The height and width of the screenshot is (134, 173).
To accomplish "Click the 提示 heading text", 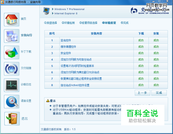I will click(53, 101).
